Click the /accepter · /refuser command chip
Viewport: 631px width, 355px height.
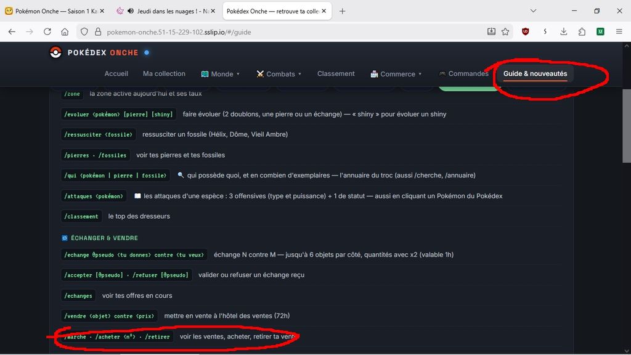(126, 275)
